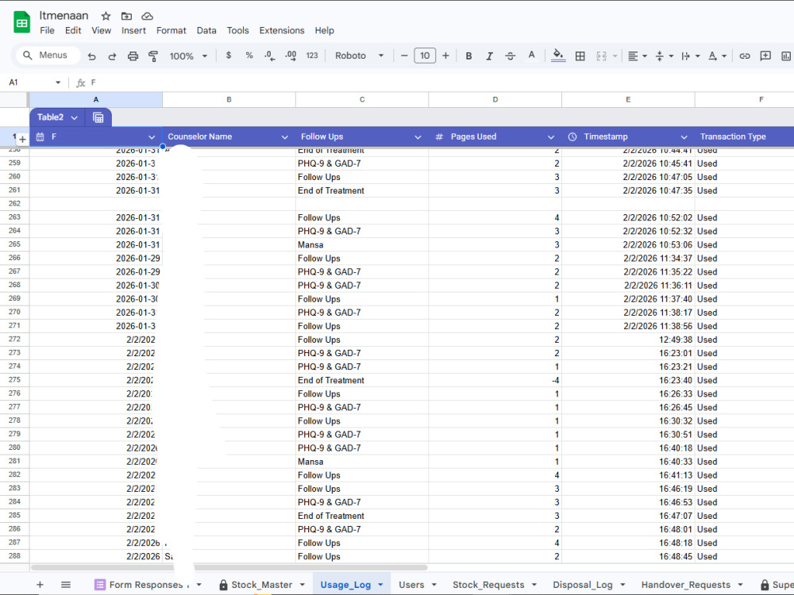Switch to Stock_Requests sheet tab
794x595 pixels.
click(488, 585)
